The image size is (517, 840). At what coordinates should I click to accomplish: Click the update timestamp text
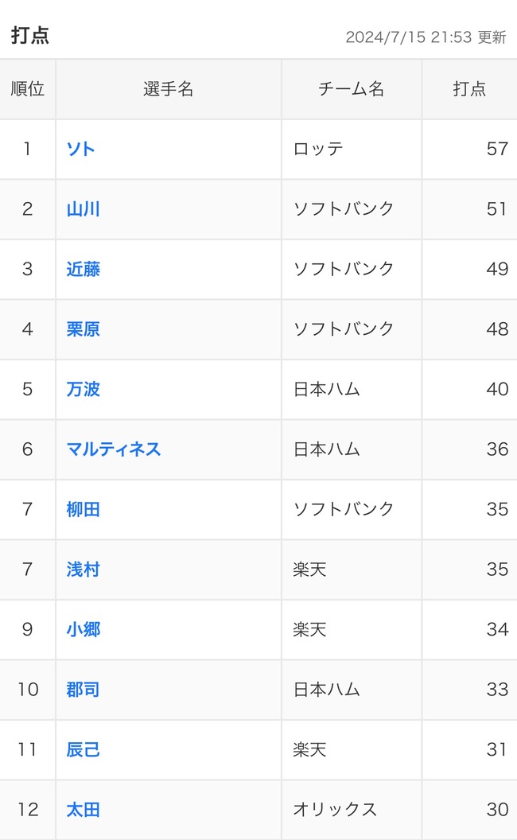pos(426,37)
